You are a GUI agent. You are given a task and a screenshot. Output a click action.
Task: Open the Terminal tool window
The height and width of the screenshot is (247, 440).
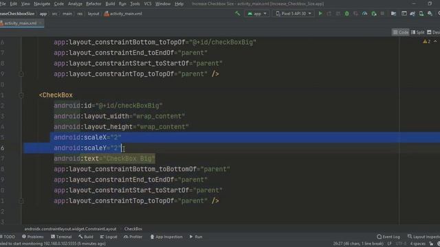pos(61,237)
